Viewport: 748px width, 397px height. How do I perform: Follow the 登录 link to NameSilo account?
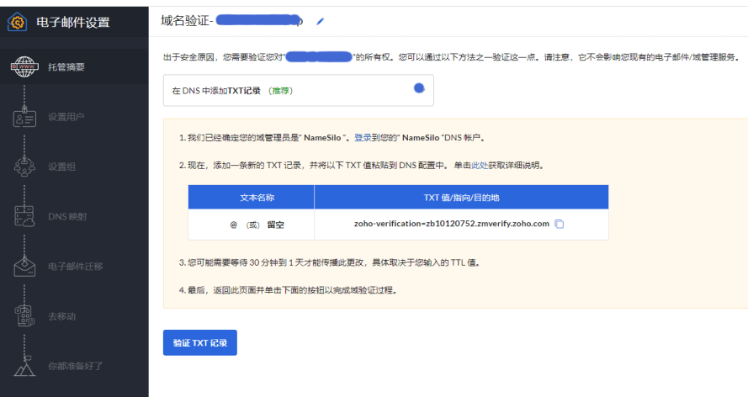[363, 137]
